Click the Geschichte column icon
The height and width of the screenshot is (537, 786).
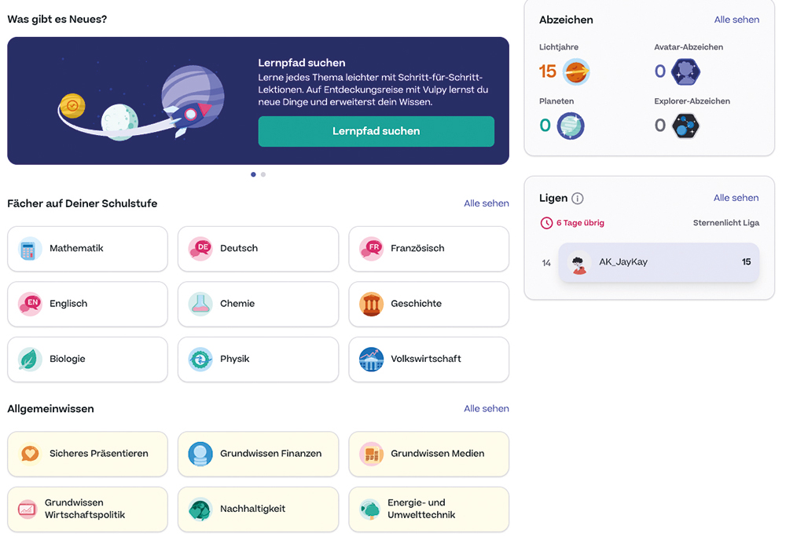[372, 304]
